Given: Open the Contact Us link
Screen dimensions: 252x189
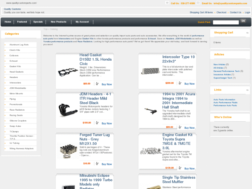Looking at the screenshot, I should [x=235, y=12].
